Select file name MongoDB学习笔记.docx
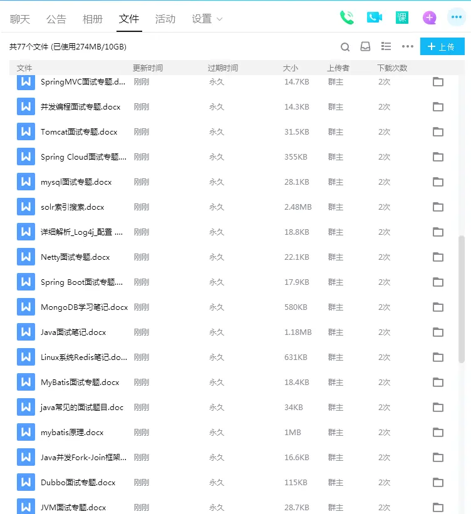 pyautogui.click(x=84, y=307)
